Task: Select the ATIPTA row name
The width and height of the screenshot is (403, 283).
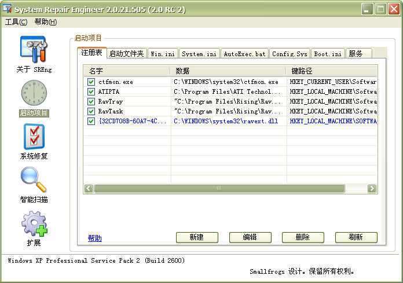Action: (109, 91)
